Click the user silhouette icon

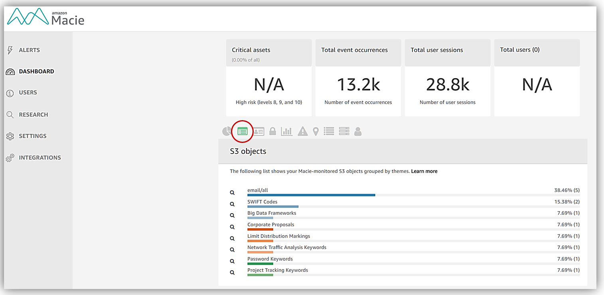(358, 131)
